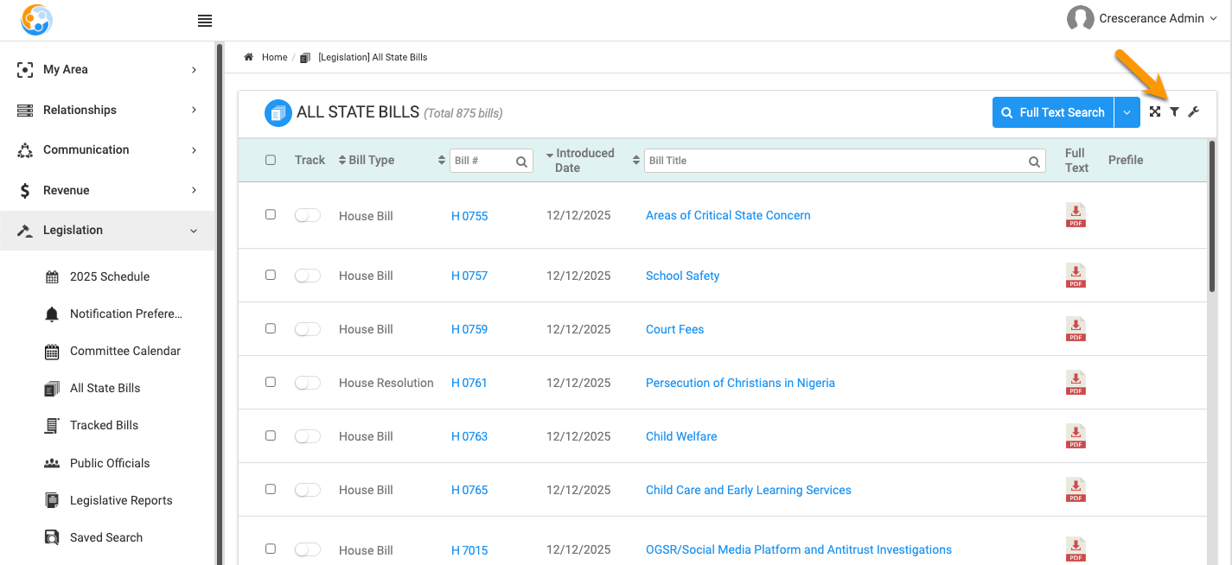Expand the Relationships menu
This screenshot has width=1232, height=565.
point(107,110)
